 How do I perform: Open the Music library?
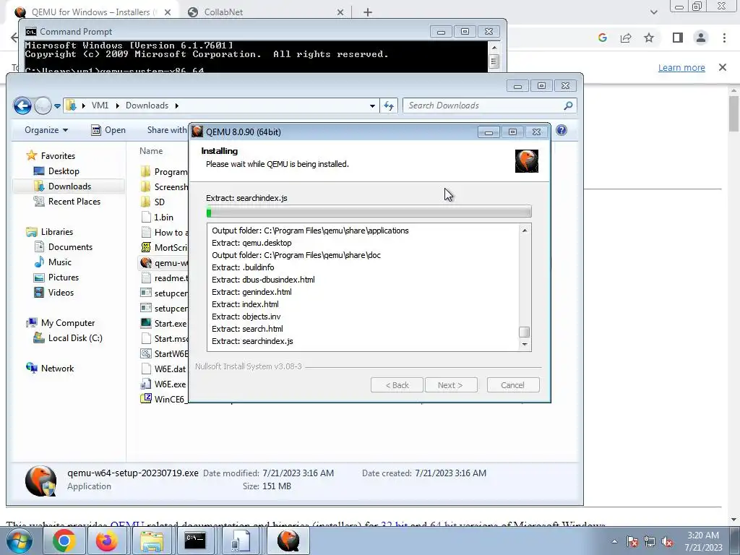point(52,262)
